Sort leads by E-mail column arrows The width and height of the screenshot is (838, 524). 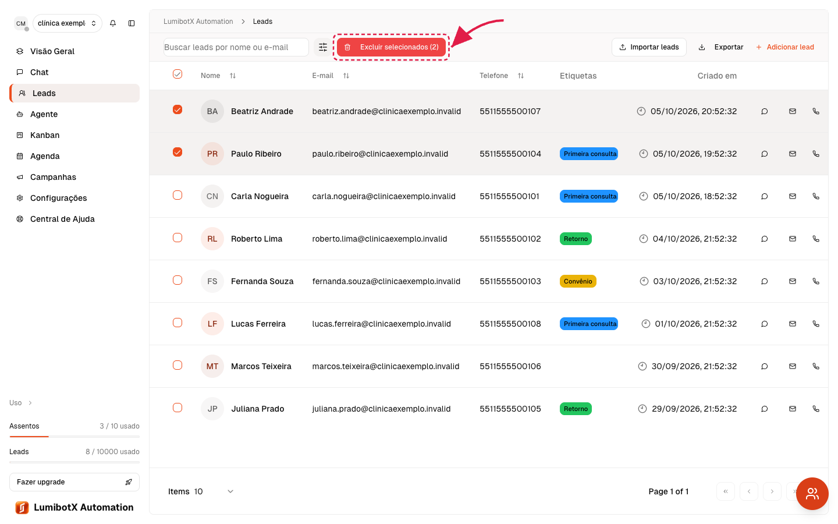point(346,76)
